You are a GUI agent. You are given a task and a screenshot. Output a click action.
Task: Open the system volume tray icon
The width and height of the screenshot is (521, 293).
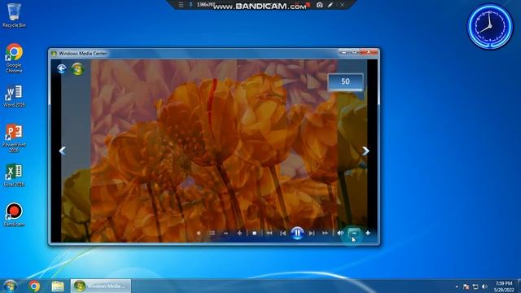[x=484, y=286]
